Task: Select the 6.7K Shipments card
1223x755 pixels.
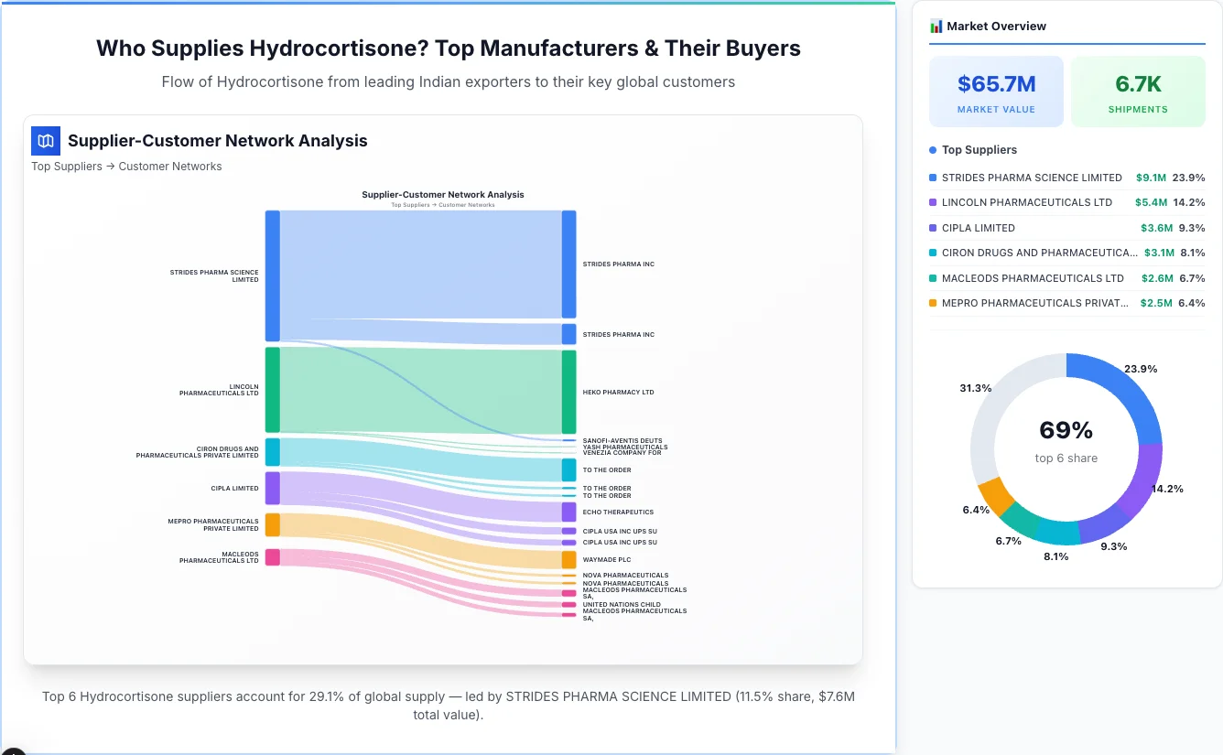Action: pos(1138,91)
